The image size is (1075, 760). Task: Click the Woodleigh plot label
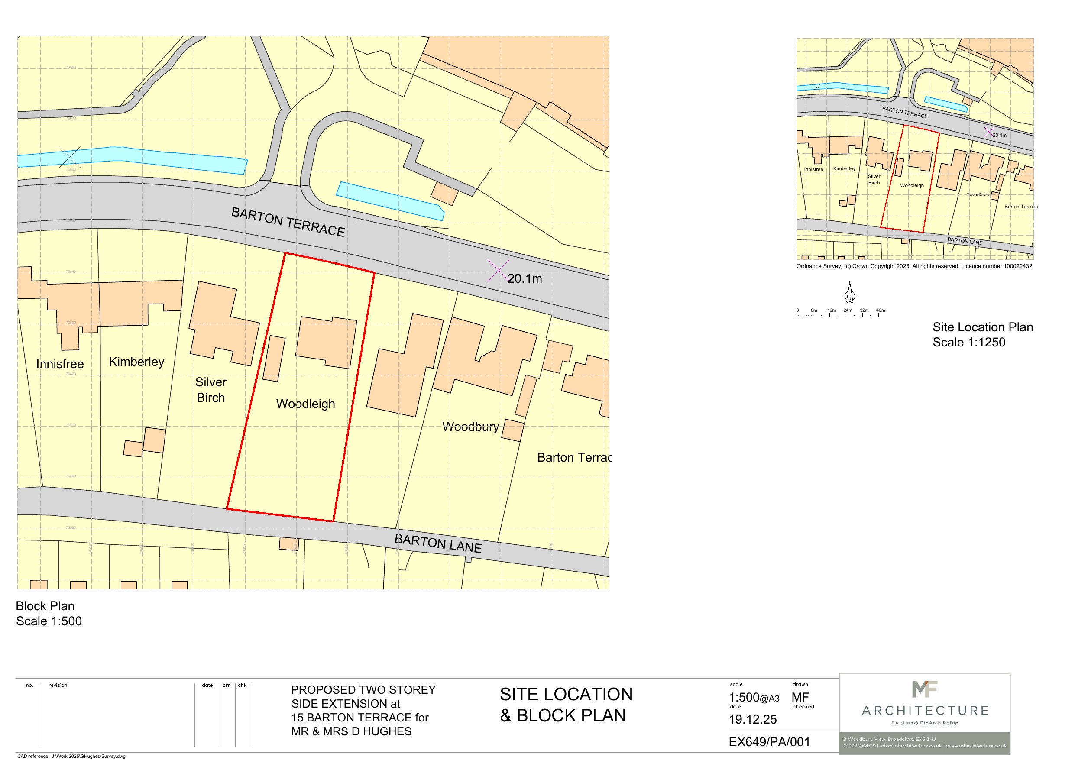[x=305, y=404]
